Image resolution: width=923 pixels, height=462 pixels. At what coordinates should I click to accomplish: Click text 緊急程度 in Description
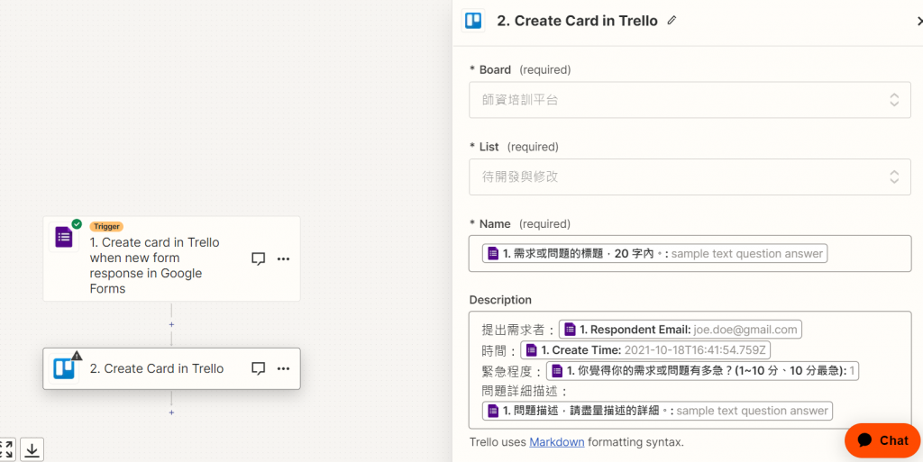coord(506,371)
